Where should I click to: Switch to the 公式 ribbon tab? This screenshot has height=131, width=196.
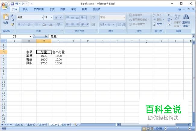[52, 9]
